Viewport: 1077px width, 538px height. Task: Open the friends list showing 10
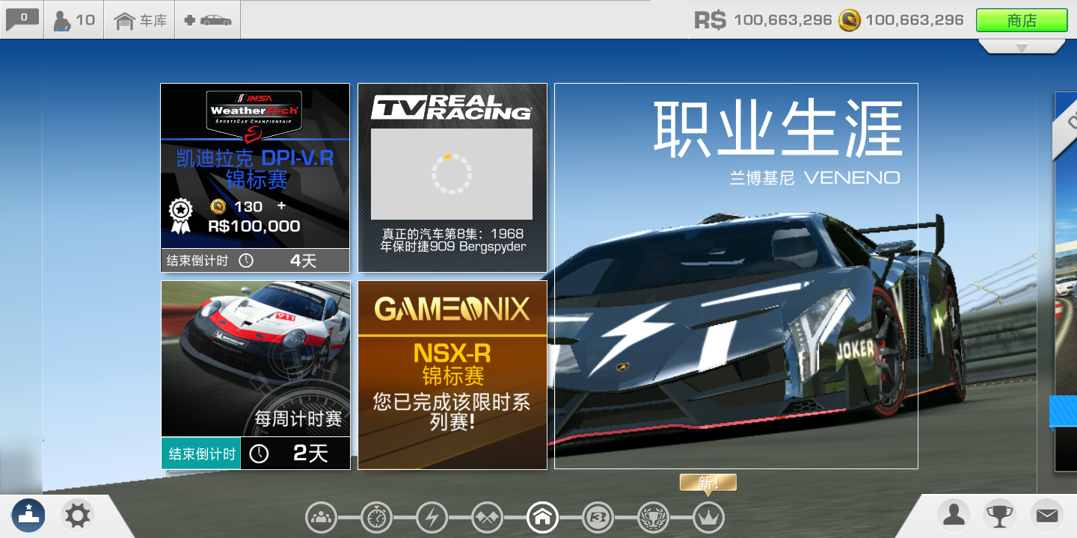pos(73,19)
